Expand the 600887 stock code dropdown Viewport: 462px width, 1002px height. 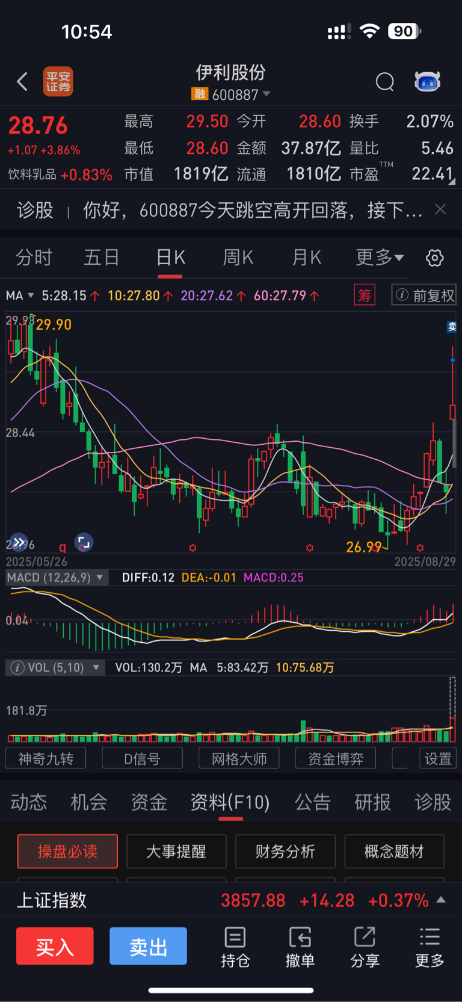tap(266, 94)
